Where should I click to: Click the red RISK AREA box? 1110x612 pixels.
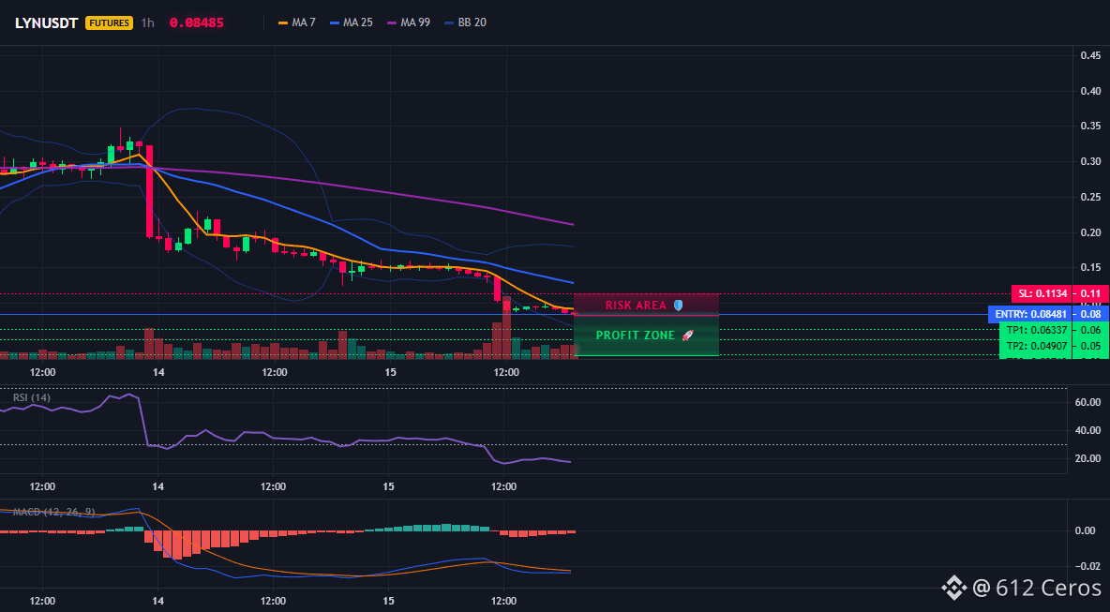[x=646, y=305]
